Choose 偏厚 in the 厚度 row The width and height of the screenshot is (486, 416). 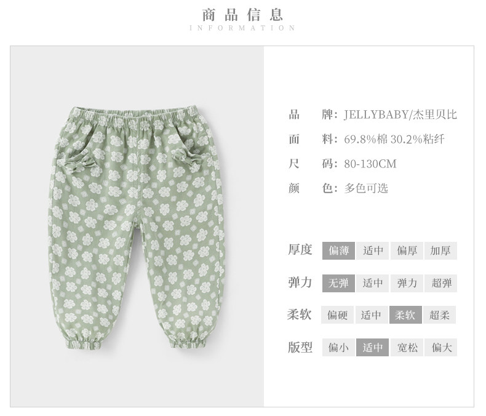[407, 250]
